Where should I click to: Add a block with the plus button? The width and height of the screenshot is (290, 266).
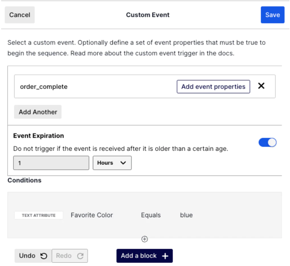144,256
